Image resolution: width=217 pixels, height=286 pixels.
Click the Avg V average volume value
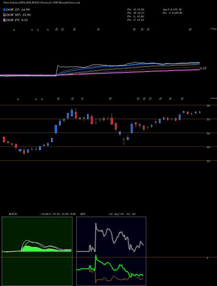(172, 9)
